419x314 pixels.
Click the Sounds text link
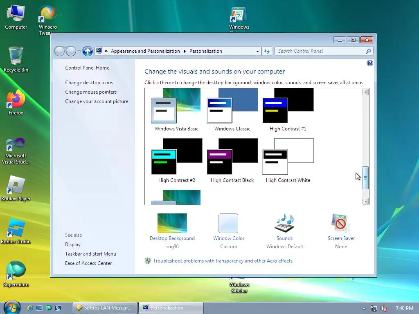pyautogui.click(x=285, y=238)
